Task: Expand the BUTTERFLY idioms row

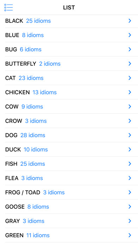Action: point(71,64)
